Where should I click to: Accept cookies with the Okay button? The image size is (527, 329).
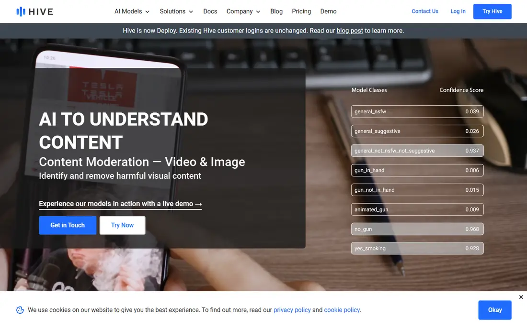click(495, 310)
